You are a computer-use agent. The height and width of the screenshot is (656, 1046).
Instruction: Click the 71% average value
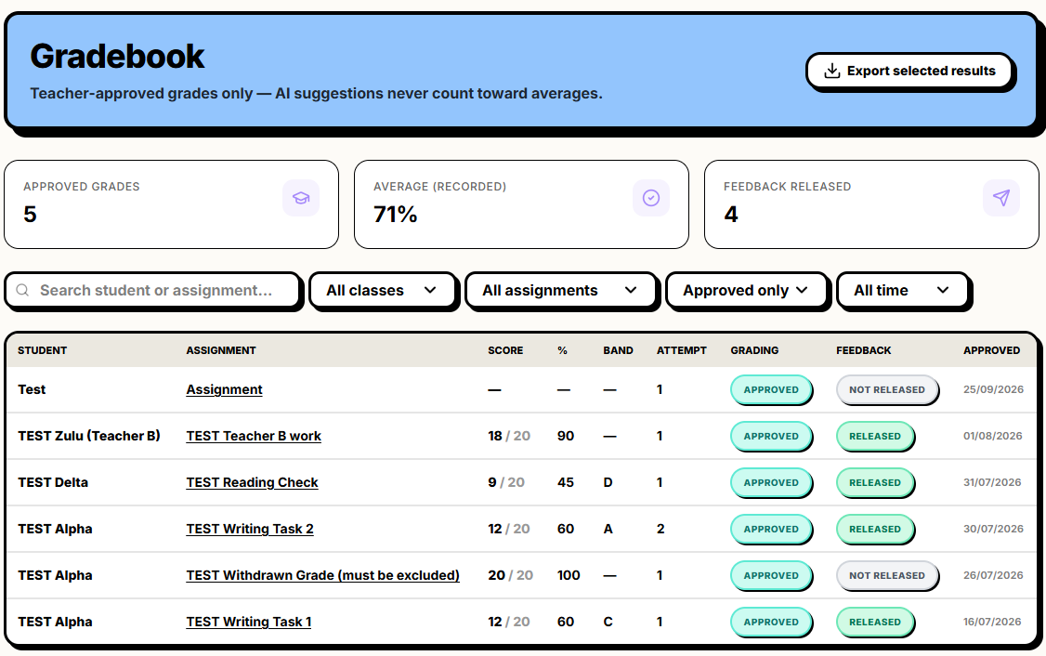click(395, 215)
